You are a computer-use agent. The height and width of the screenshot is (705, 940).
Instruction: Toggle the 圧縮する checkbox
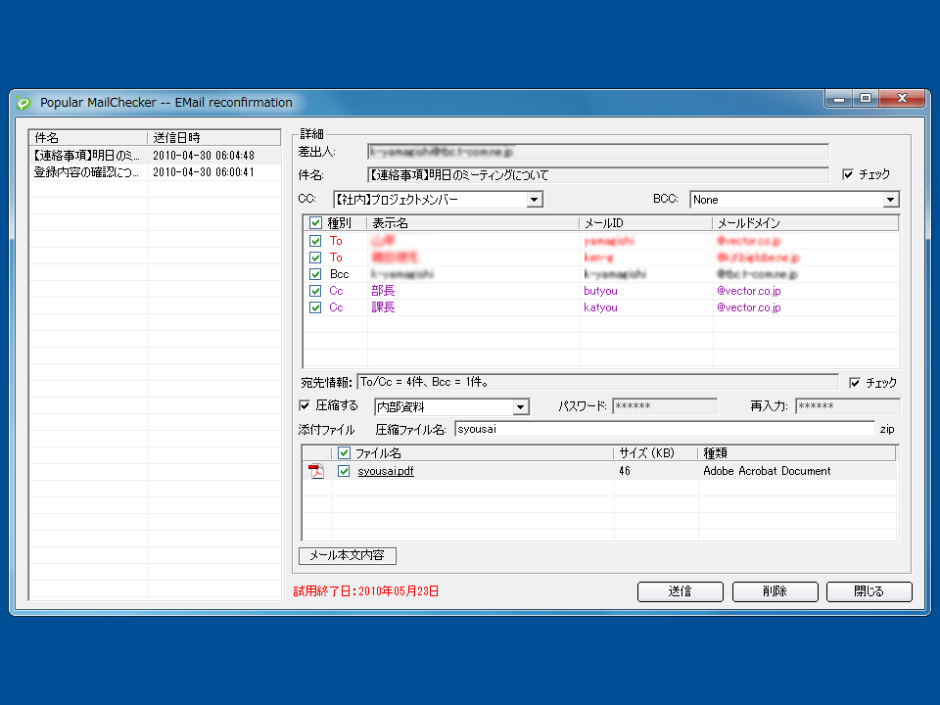click(x=305, y=405)
